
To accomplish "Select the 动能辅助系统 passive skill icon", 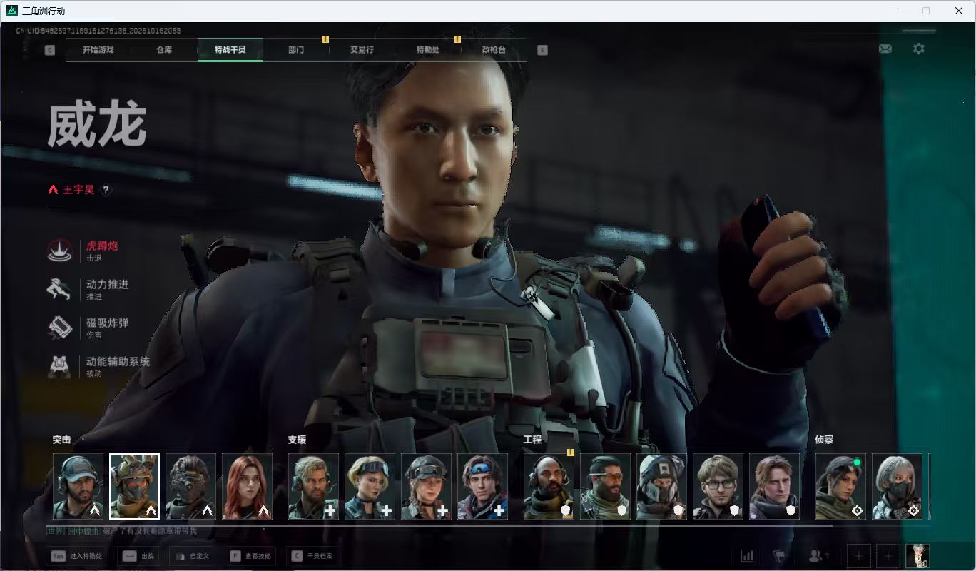I will pyautogui.click(x=59, y=366).
